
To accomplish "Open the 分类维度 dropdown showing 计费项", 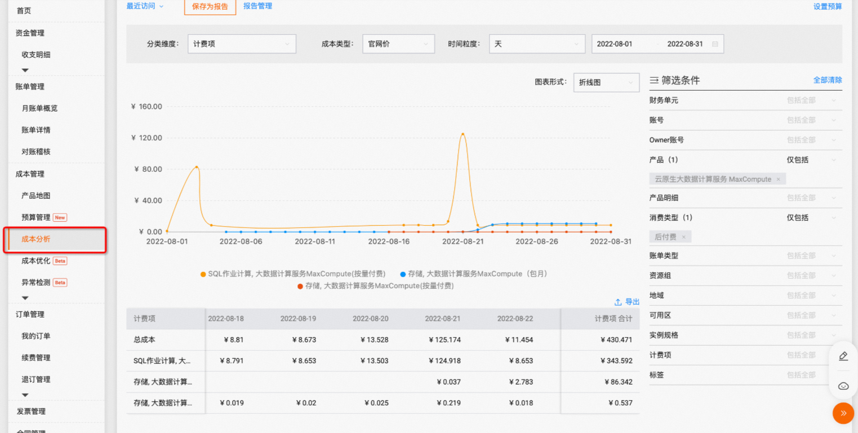I will pos(242,44).
